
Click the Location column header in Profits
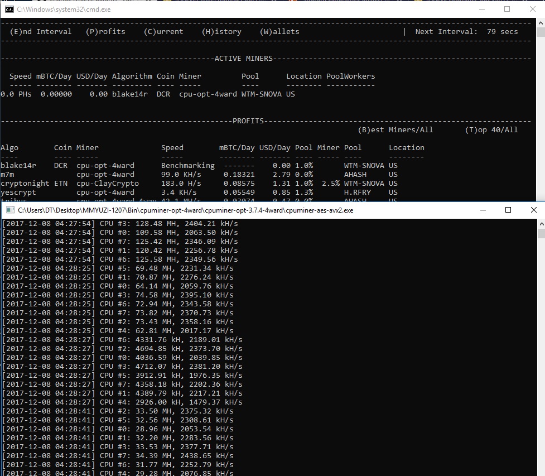(x=407, y=148)
